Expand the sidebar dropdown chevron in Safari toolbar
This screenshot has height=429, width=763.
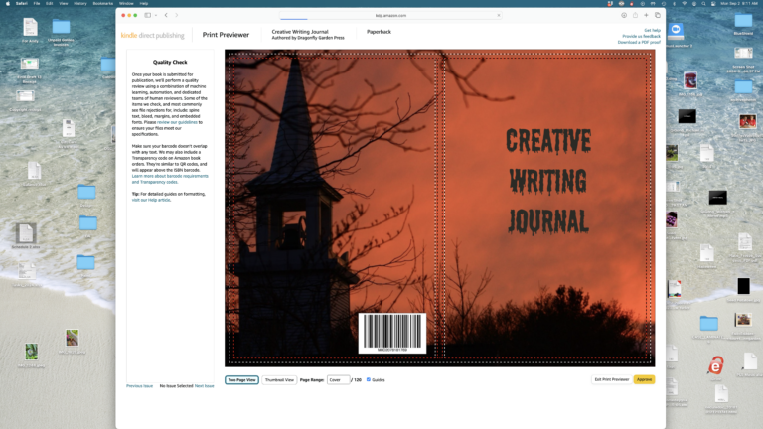click(155, 15)
